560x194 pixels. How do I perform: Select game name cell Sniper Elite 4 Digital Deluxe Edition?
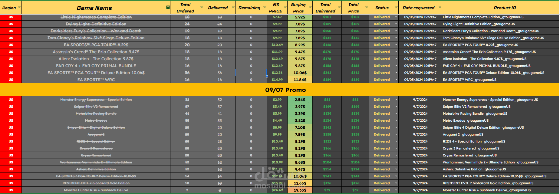tap(96, 127)
